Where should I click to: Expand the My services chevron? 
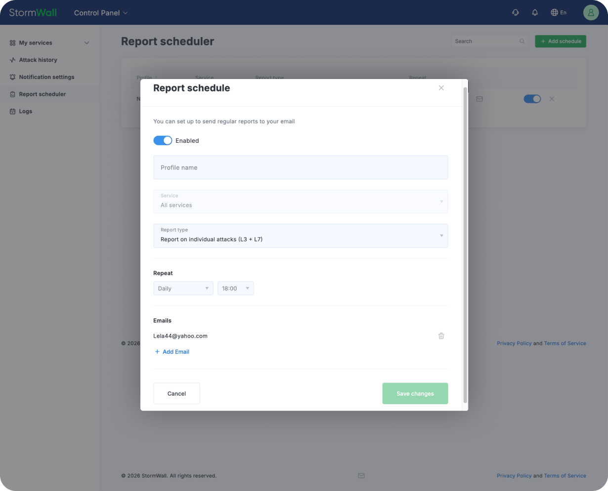tap(87, 43)
